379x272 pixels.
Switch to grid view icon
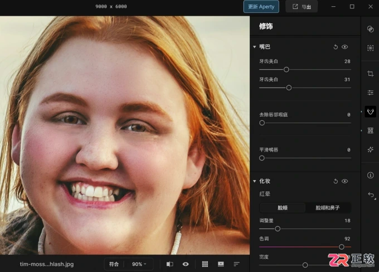[205, 264]
